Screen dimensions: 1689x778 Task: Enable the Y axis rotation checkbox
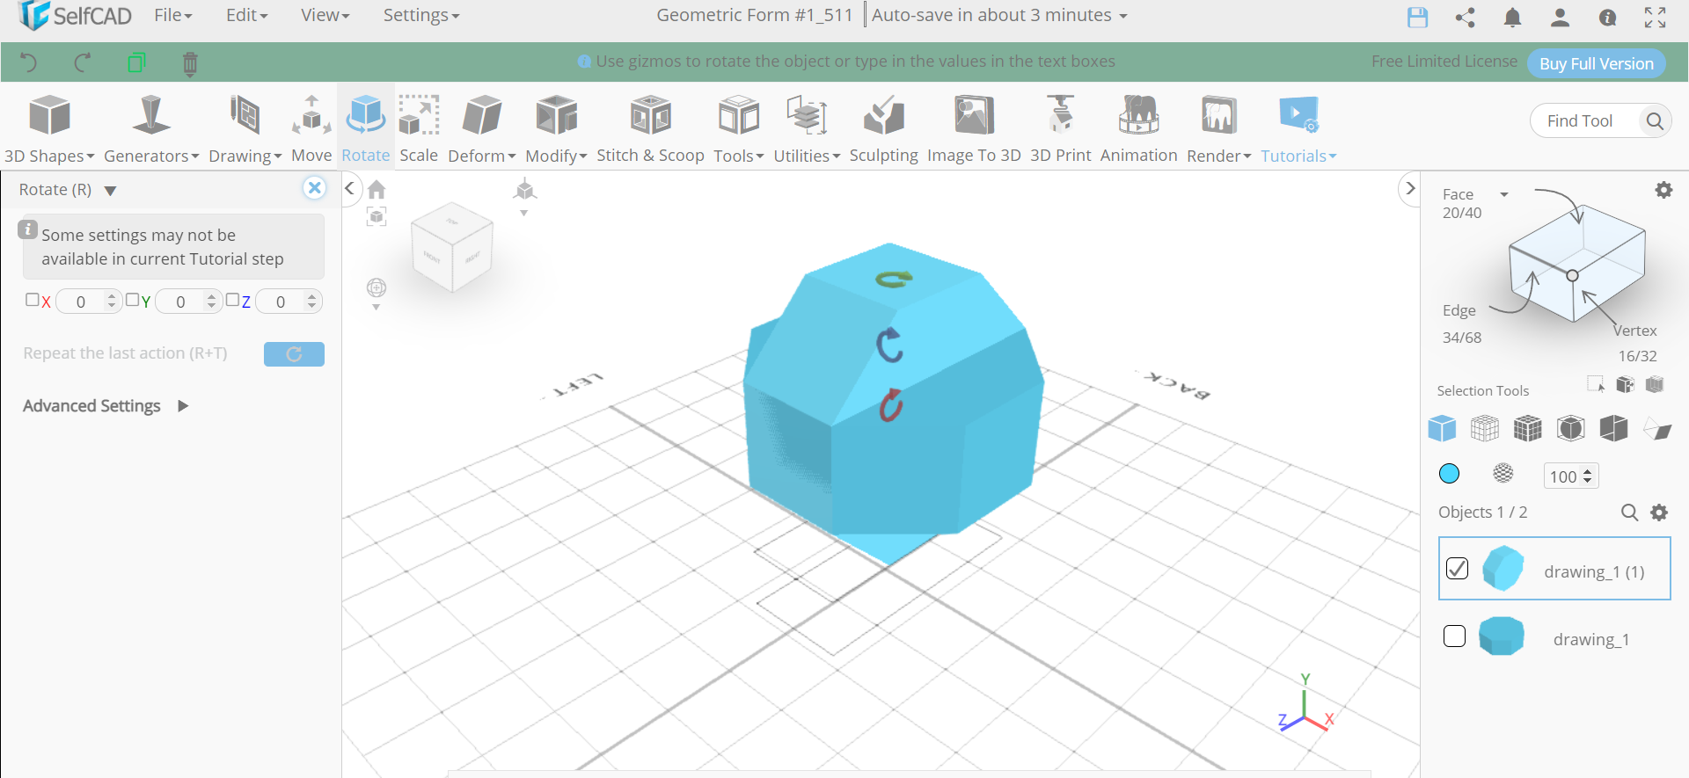132,300
